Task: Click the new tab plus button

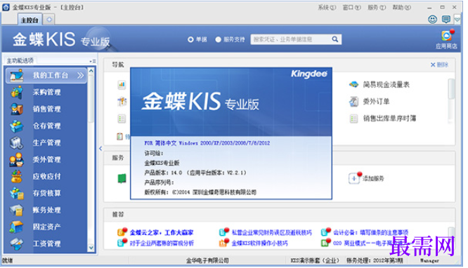Action: [x=49, y=20]
